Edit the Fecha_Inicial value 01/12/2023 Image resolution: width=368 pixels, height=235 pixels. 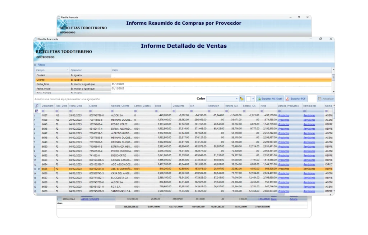coord(118,88)
